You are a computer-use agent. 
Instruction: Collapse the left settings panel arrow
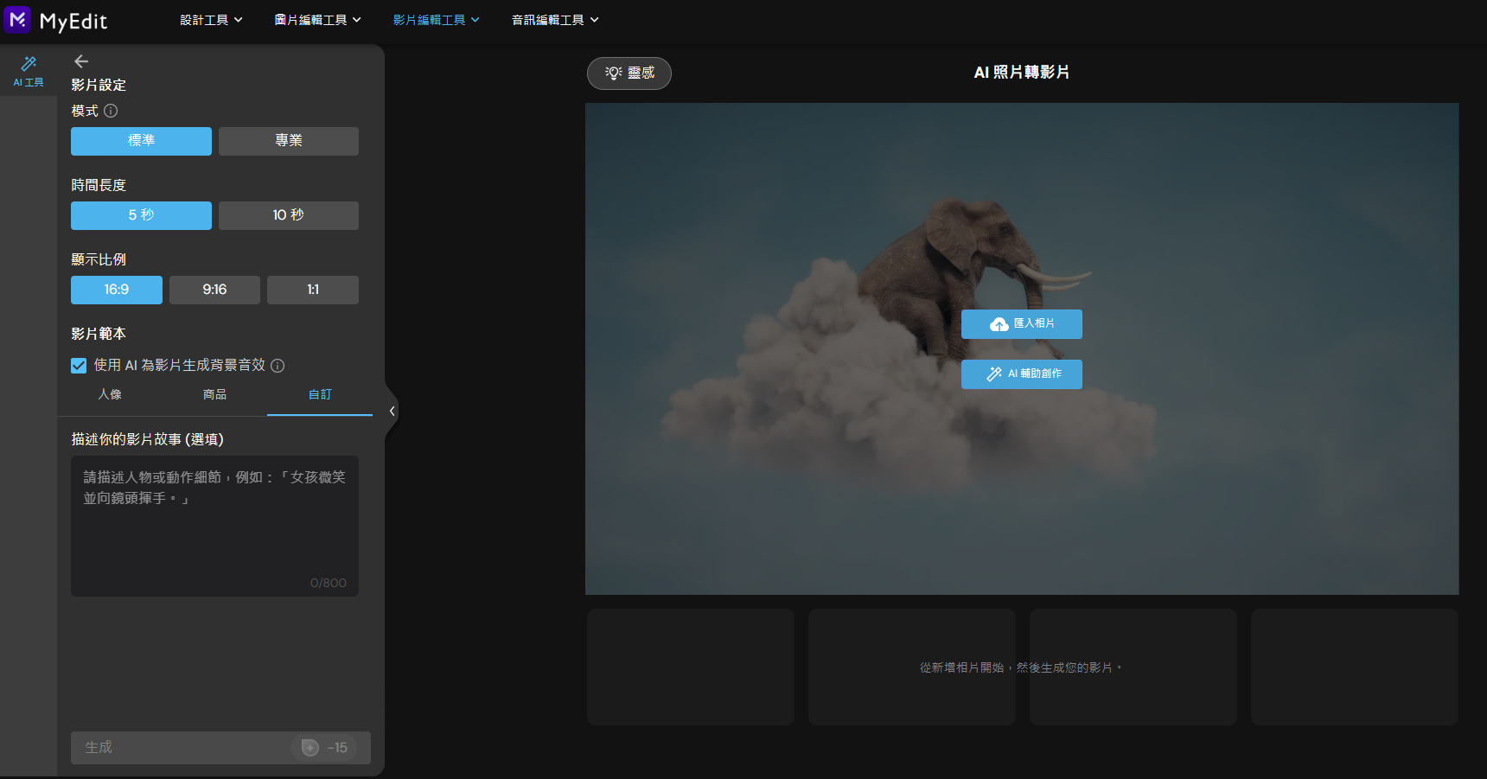tap(392, 412)
